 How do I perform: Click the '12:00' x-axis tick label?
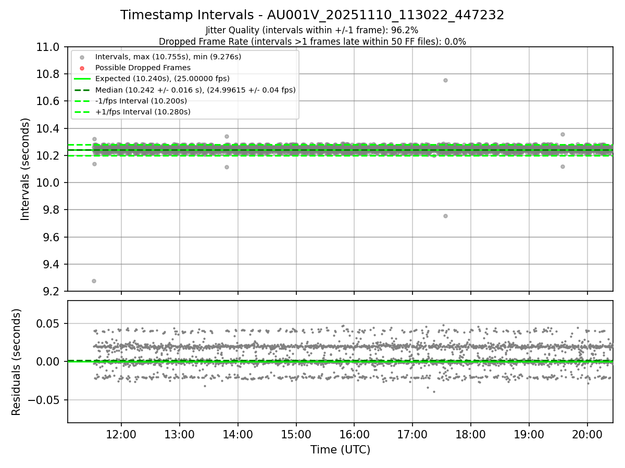tap(121, 436)
